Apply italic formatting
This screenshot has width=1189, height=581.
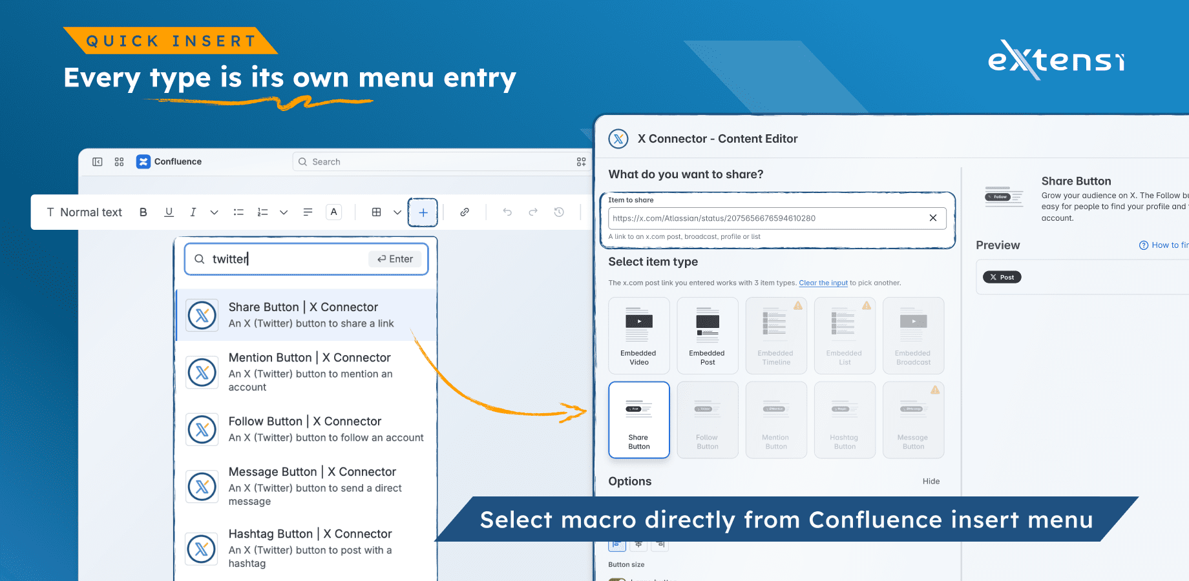click(x=193, y=212)
